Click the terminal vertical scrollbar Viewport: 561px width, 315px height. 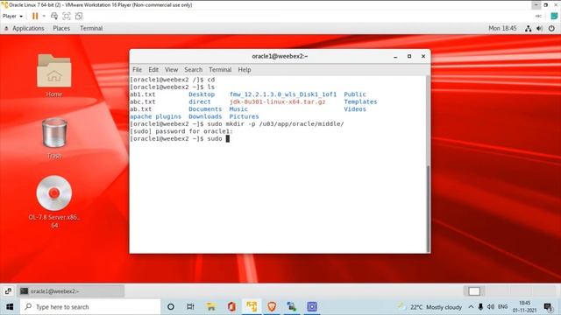pos(428,208)
